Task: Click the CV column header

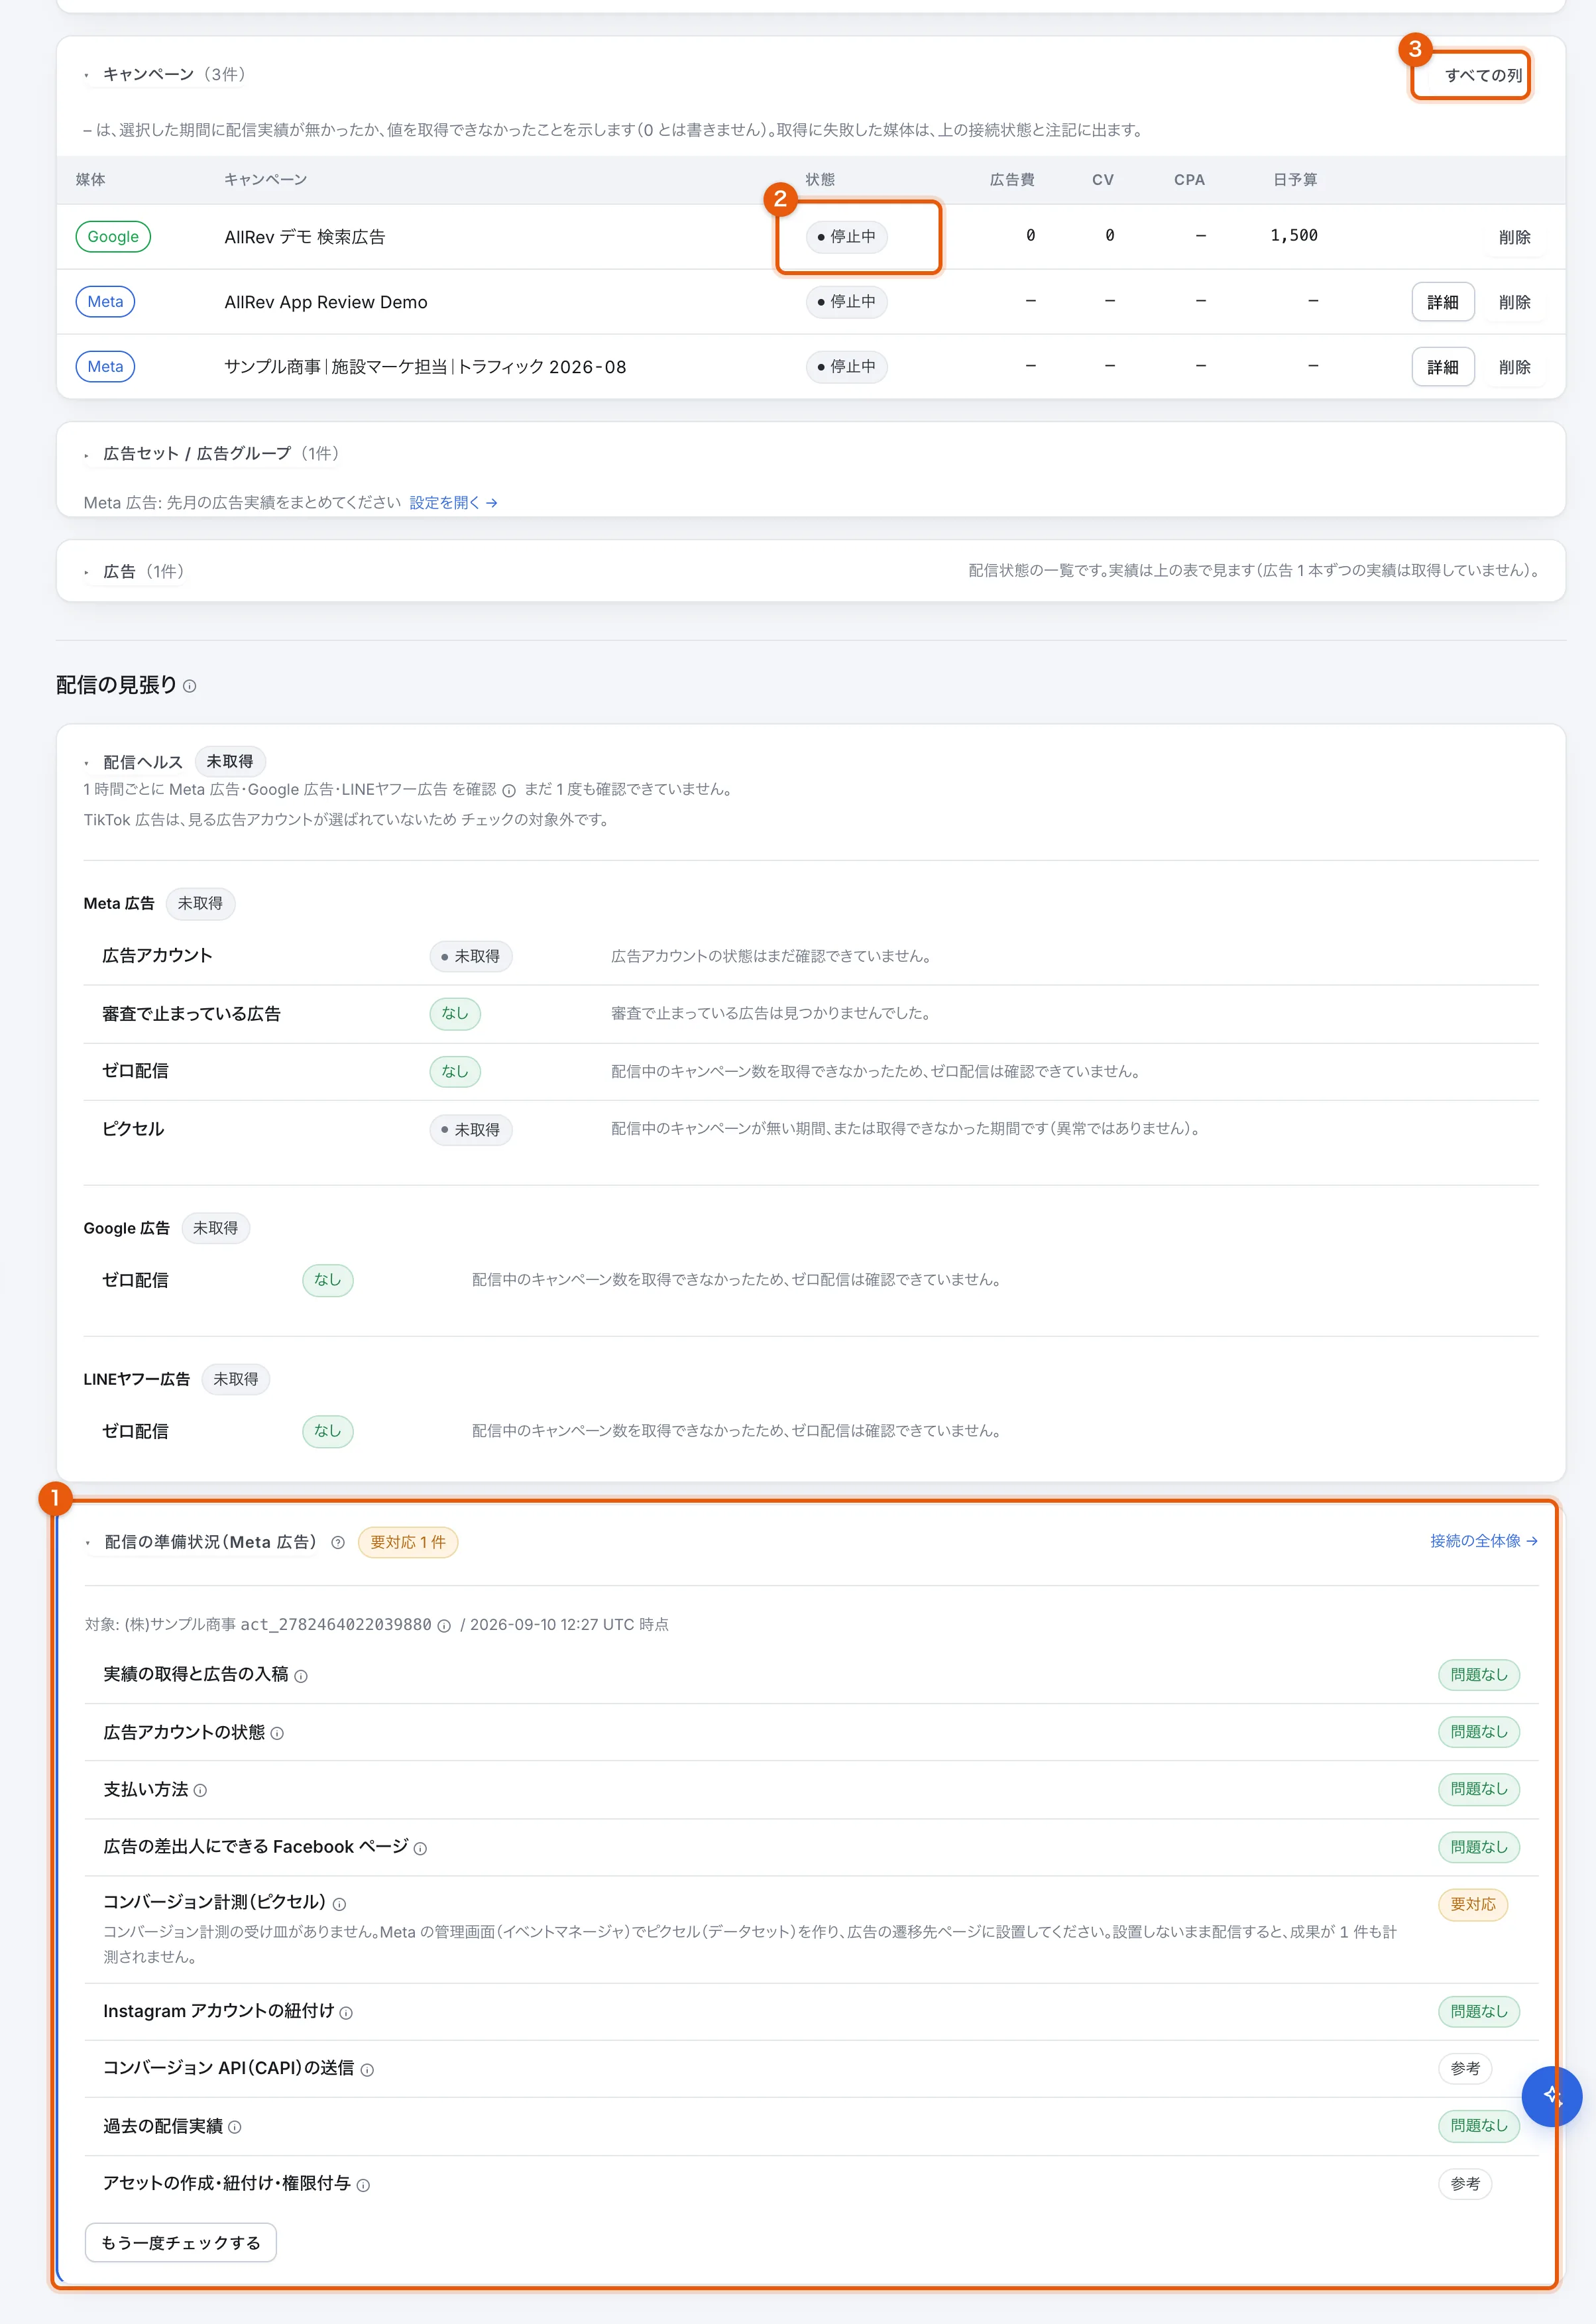Action: [1102, 179]
